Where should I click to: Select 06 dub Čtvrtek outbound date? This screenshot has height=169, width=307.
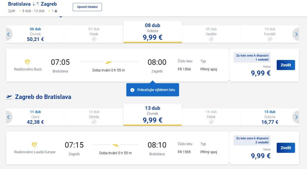tap(35, 34)
